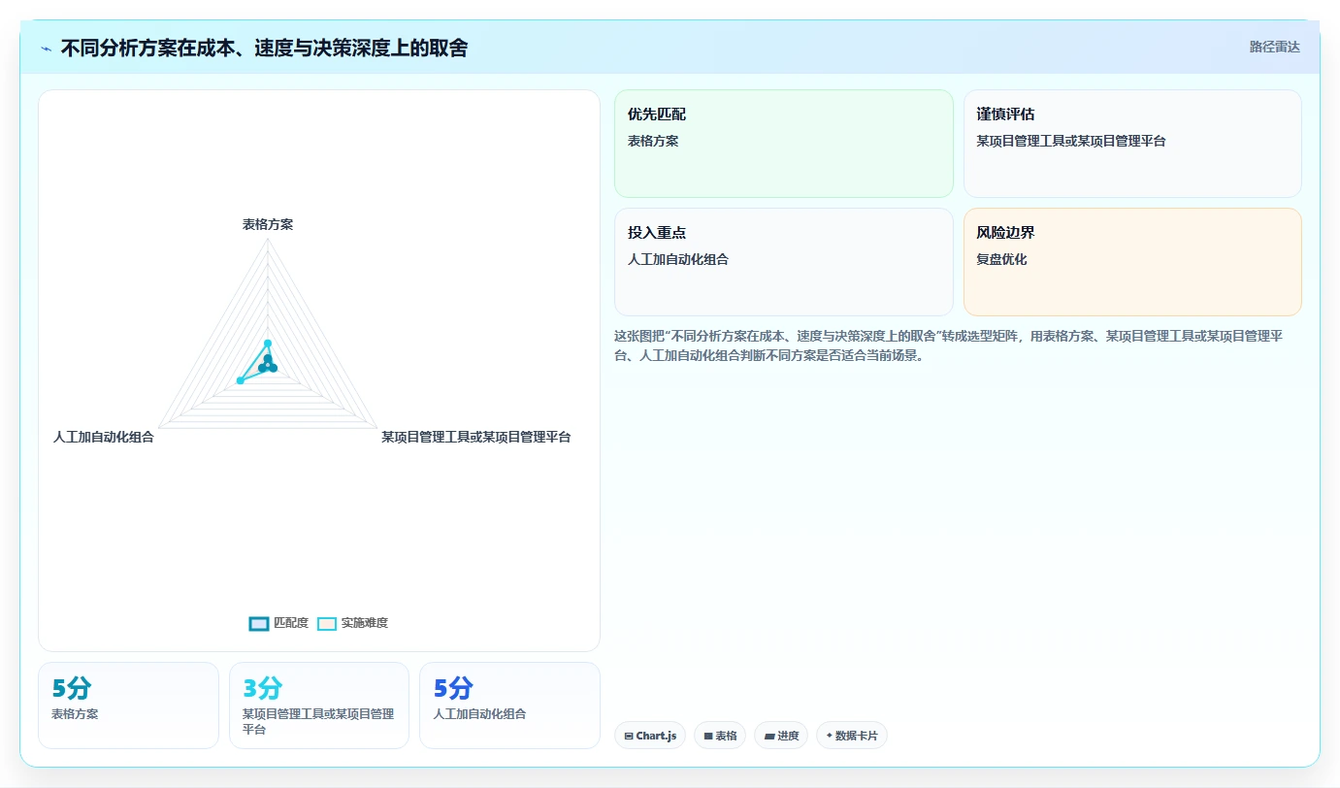Viewport: 1340px width, 788px height.
Task: Click 复盘优化 text in 风险边界 card
Action: 1001,259
